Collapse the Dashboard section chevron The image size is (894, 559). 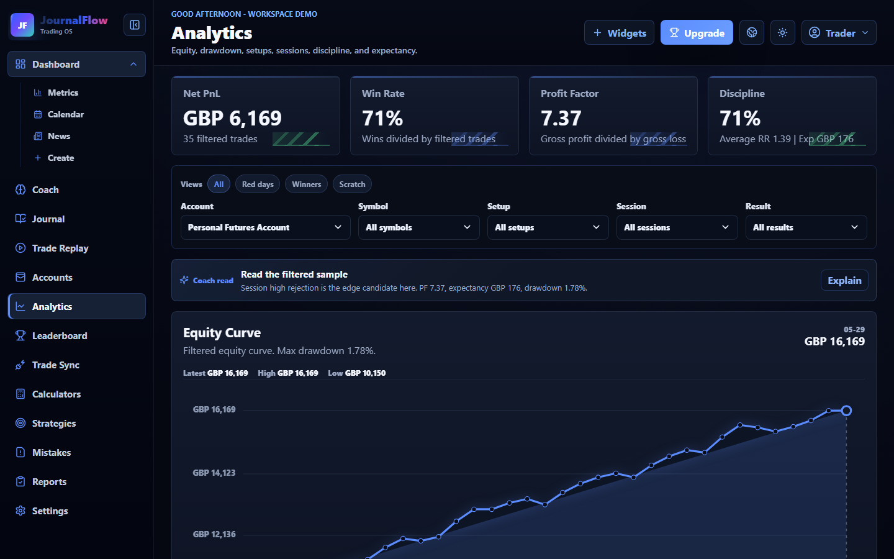point(133,64)
